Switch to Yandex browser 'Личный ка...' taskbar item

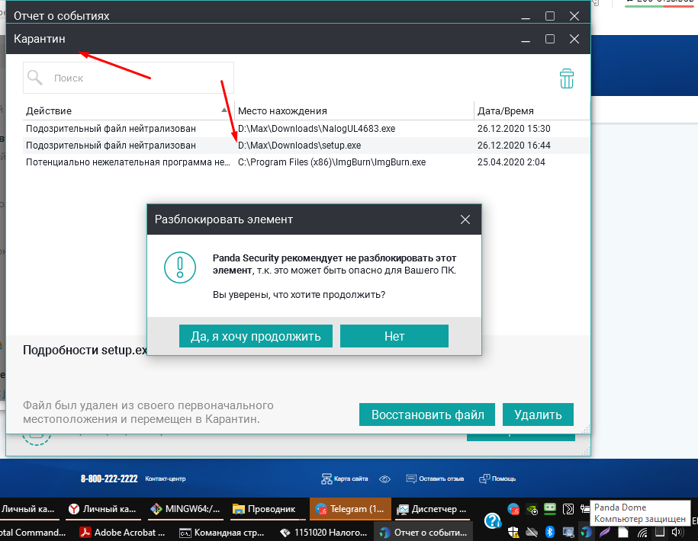[103, 509]
